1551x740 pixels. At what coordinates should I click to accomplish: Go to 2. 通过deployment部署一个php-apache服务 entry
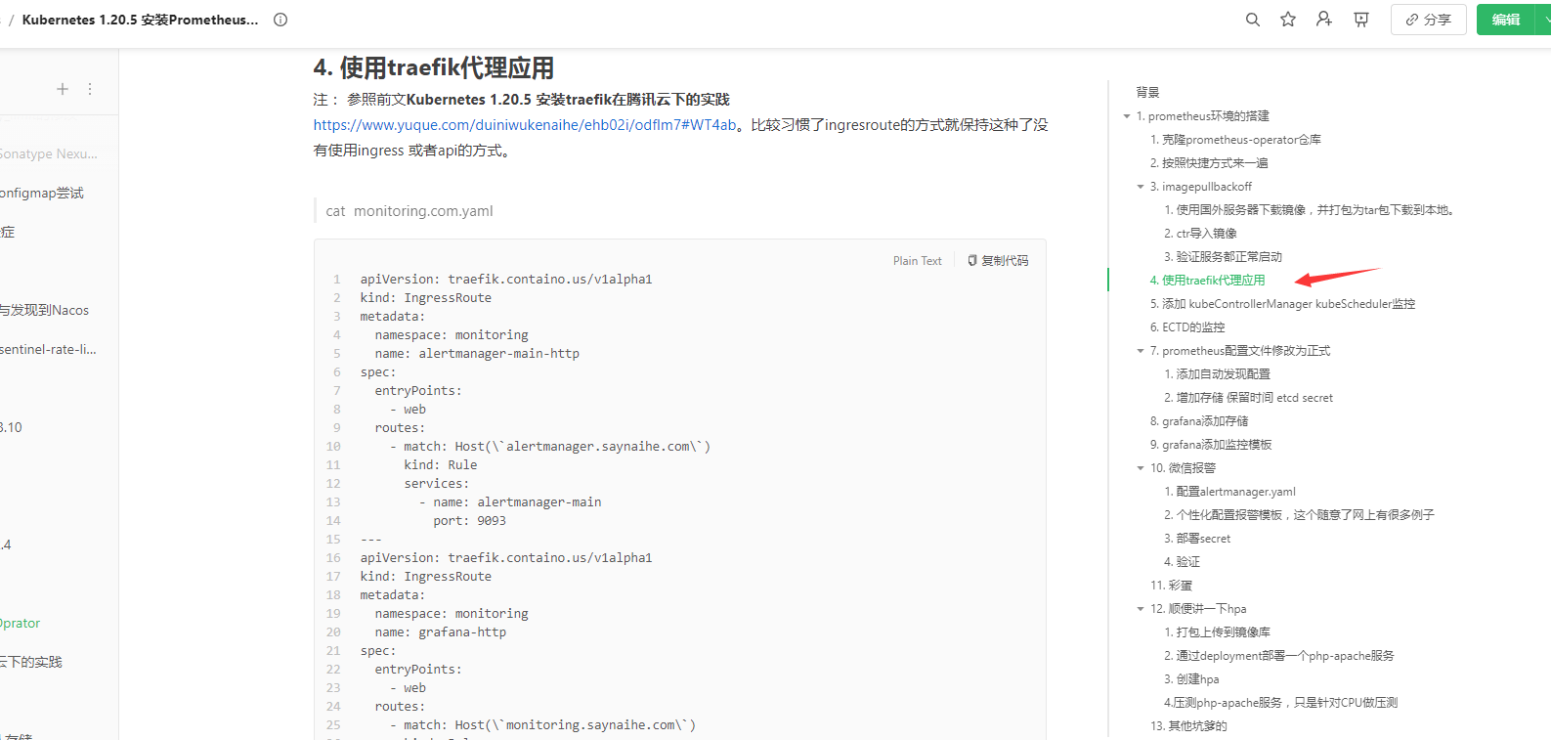tap(1278, 656)
